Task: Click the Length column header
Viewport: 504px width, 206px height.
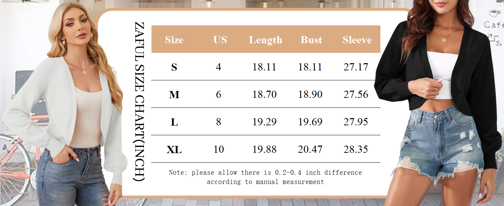Action: [x=265, y=40]
